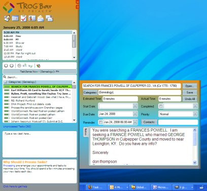
Task: Enable the Reminder checkbox
Action: (100, 122)
